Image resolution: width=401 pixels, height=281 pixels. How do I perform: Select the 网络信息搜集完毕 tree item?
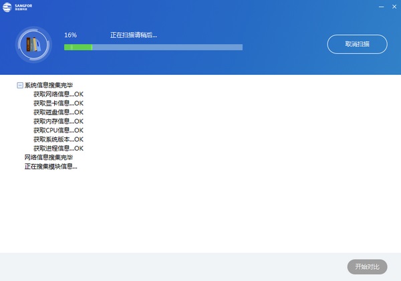coord(49,157)
